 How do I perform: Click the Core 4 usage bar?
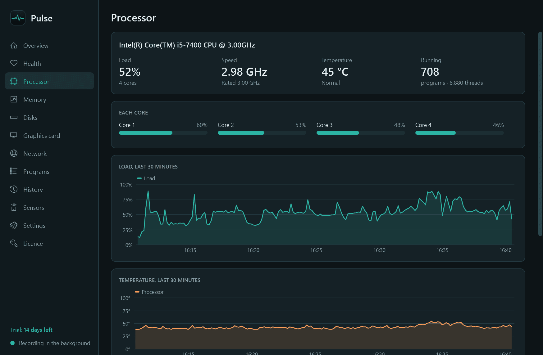(x=459, y=133)
